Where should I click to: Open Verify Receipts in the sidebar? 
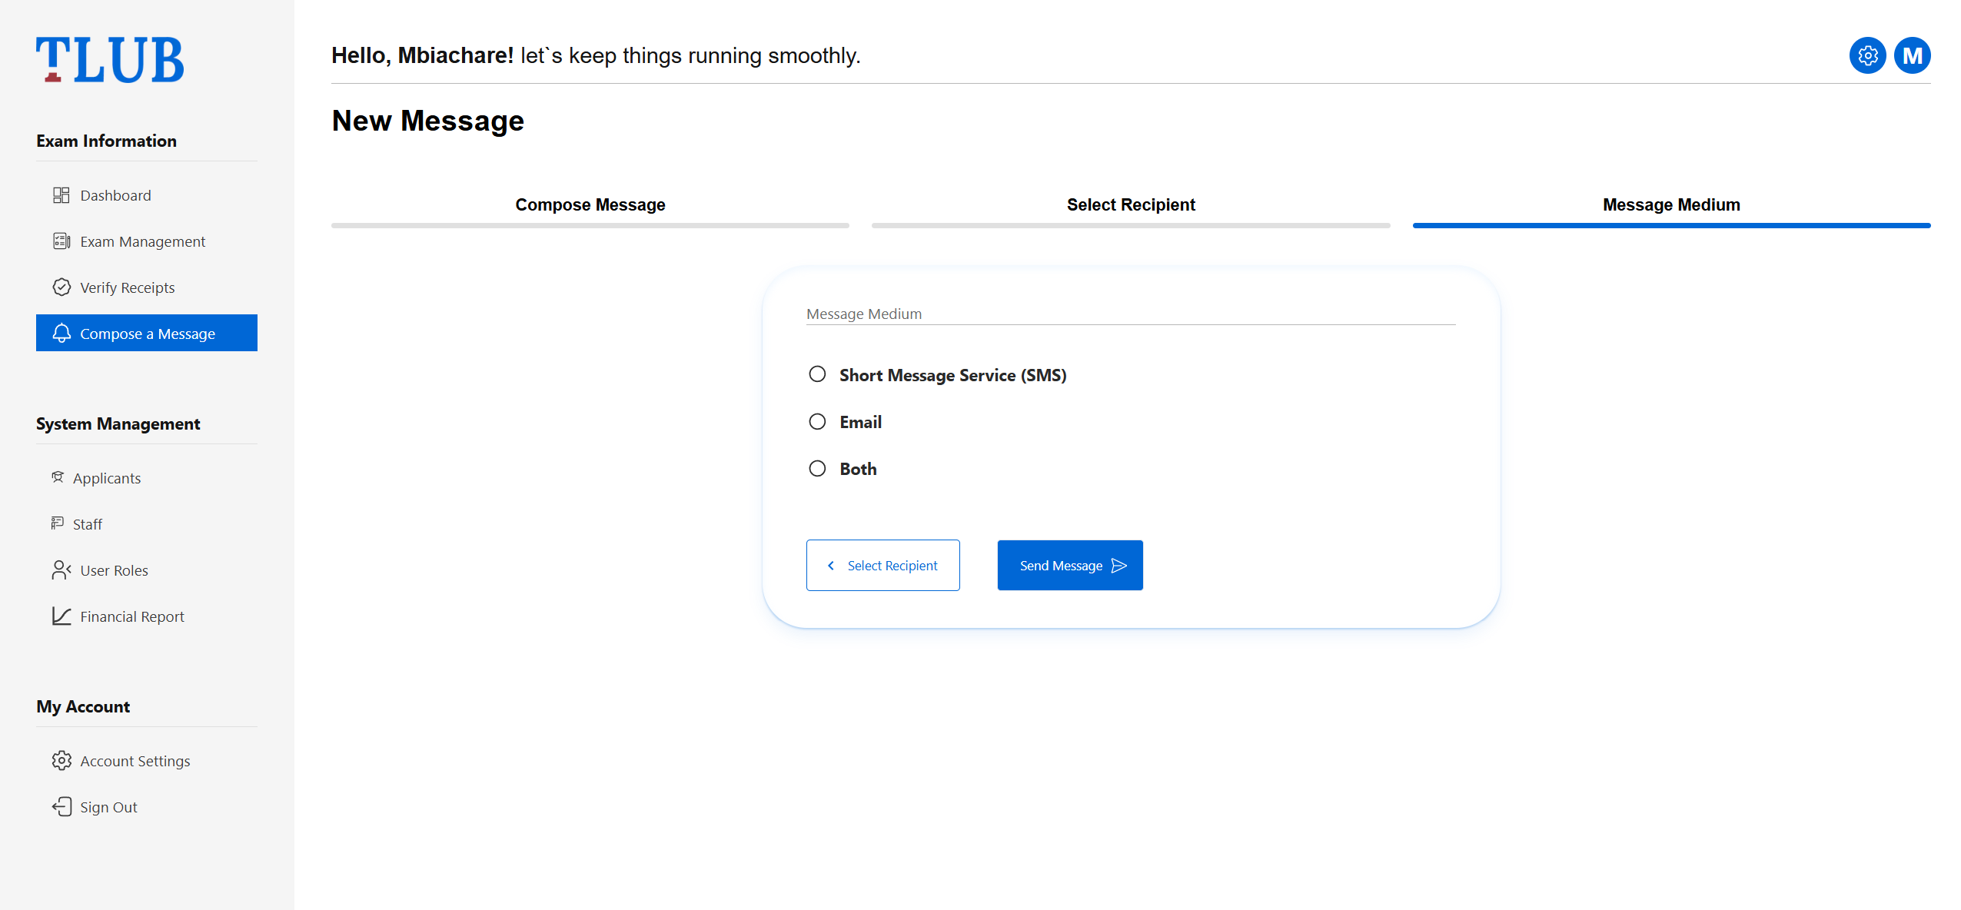(x=147, y=287)
